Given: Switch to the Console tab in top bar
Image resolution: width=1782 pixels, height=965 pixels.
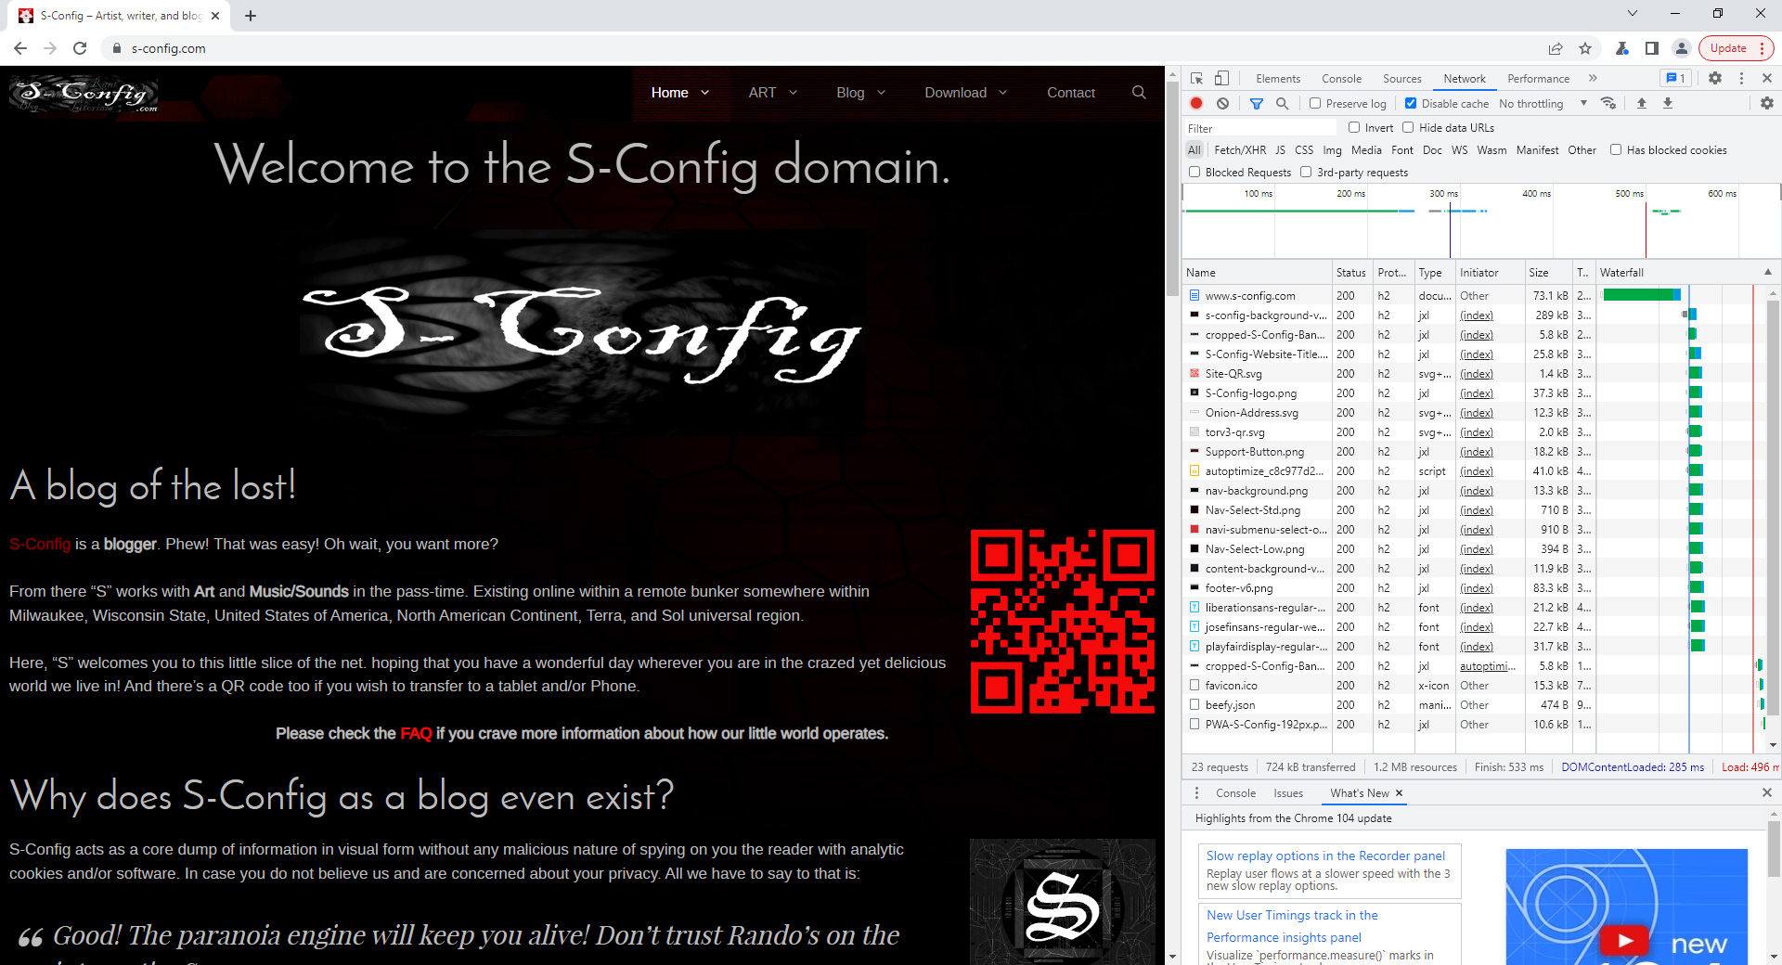Looking at the screenshot, I should coord(1341,79).
